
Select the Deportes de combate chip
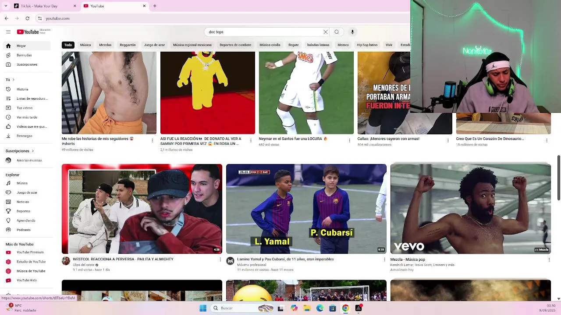235,45
